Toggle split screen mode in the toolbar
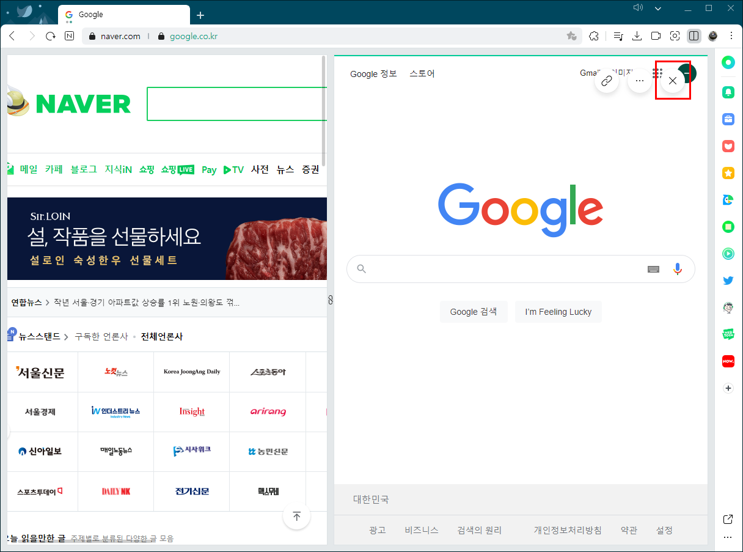Viewport: 743px width, 552px height. pos(694,35)
